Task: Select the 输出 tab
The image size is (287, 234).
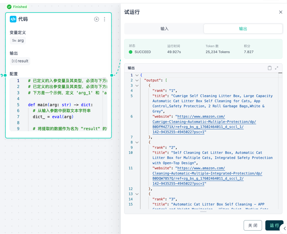Action: pyautogui.click(x=243, y=29)
